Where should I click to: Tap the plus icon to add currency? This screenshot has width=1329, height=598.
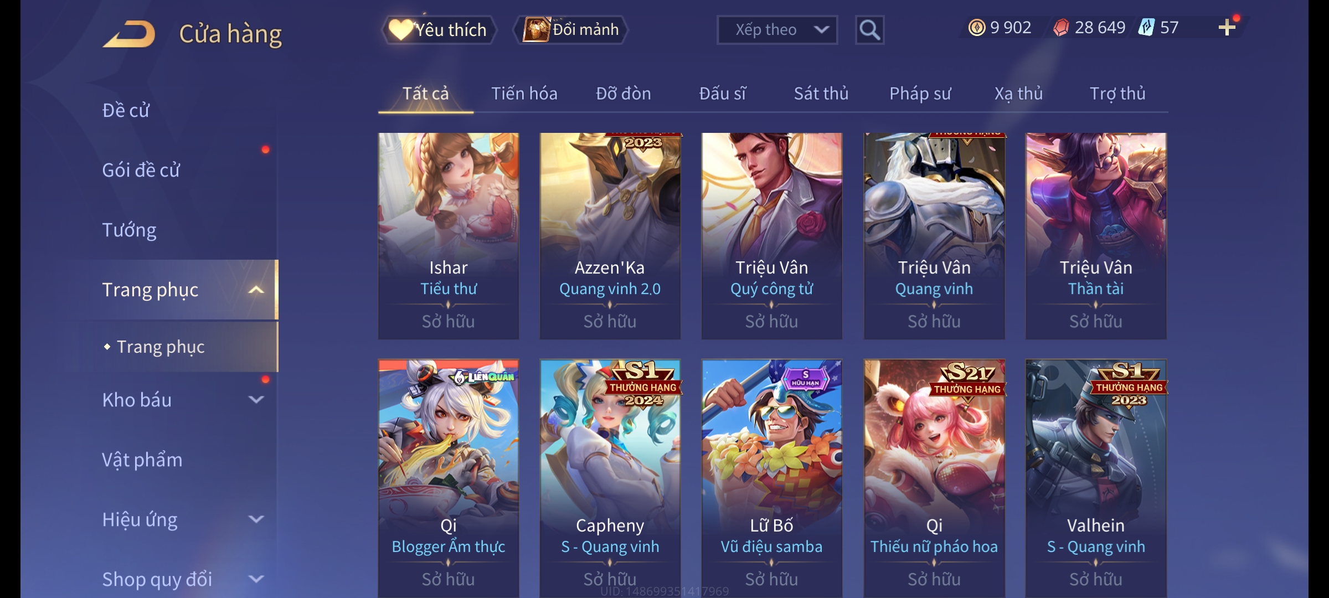pyautogui.click(x=1227, y=28)
